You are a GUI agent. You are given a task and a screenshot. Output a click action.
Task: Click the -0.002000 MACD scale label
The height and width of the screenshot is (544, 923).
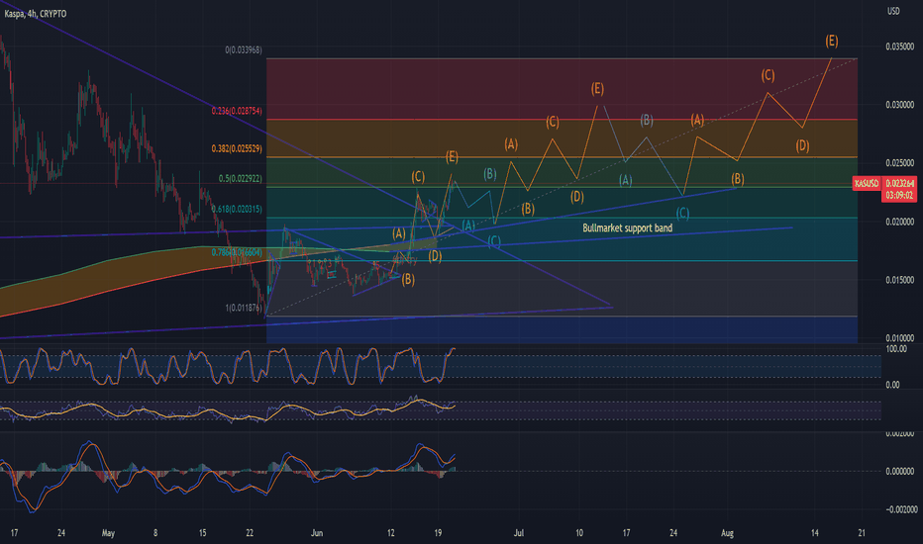[900, 509]
